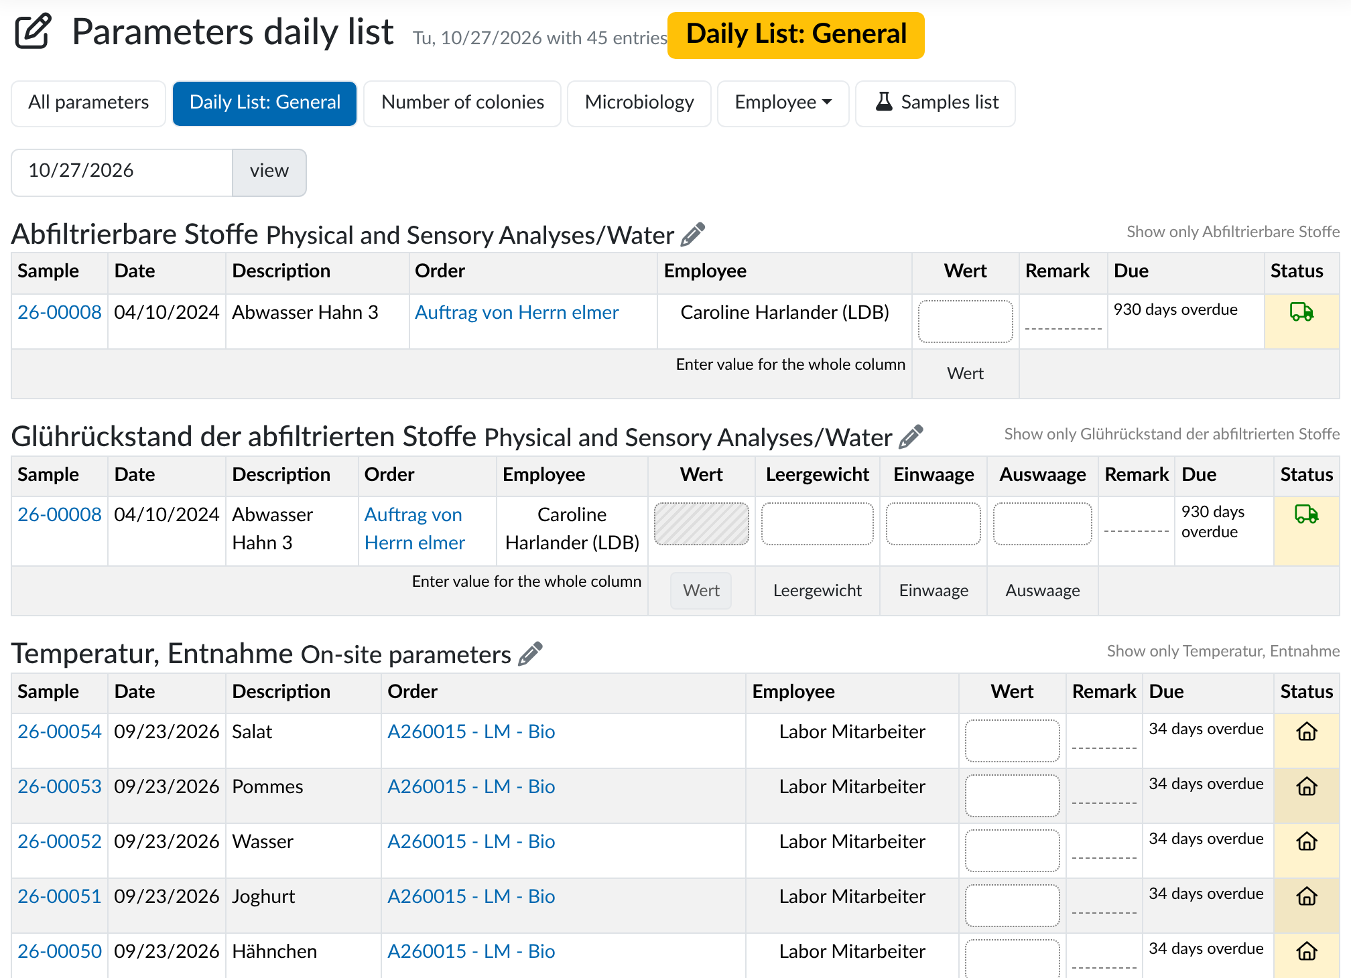This screenshot has height=978, width=1351.
Task: Click house status icon for sample 26-00054
Action: point(1307,731)
